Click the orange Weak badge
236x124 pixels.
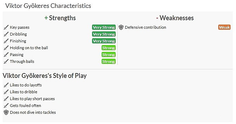pyautogui.click(x=224, y=27)
